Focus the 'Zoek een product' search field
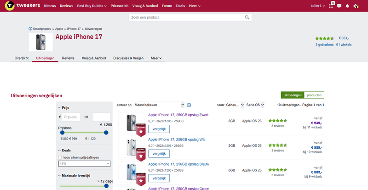 pos(186,17)
